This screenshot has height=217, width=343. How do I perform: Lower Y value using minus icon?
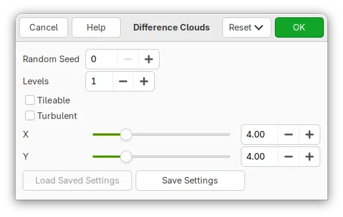[x=289, y=157]
